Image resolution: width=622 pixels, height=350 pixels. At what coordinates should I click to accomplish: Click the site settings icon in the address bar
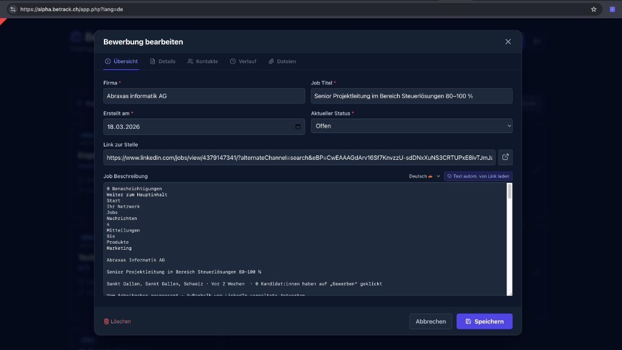(x=12, y=9)
